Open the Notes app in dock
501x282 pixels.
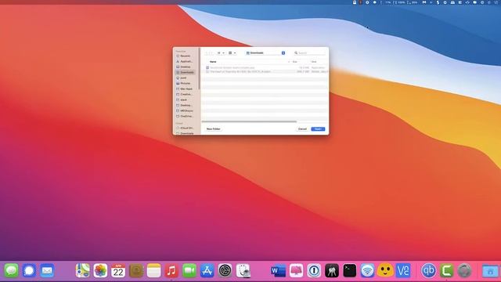153,271
